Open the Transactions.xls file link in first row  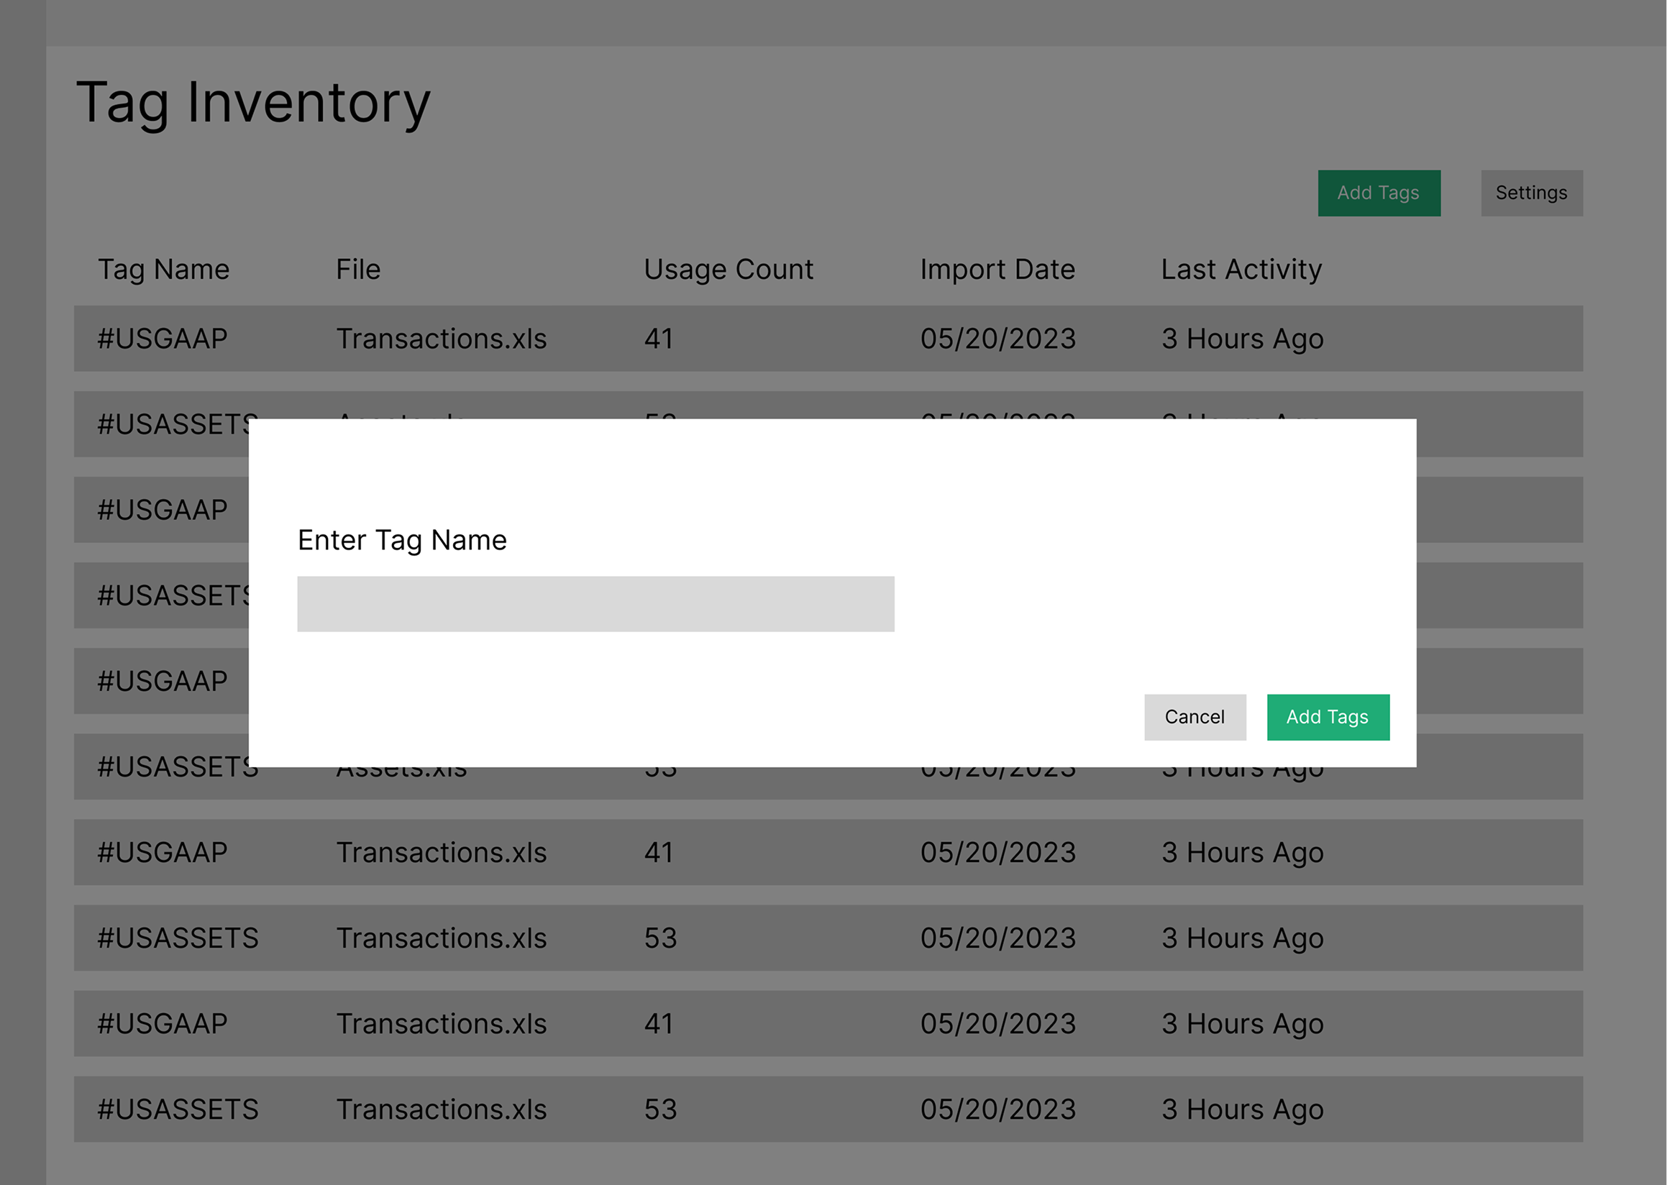pyautogui.click(x=442, y=338)
